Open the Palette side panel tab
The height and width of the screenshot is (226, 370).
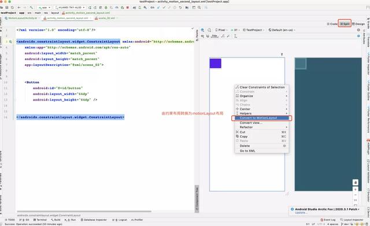tap(197, 35)
